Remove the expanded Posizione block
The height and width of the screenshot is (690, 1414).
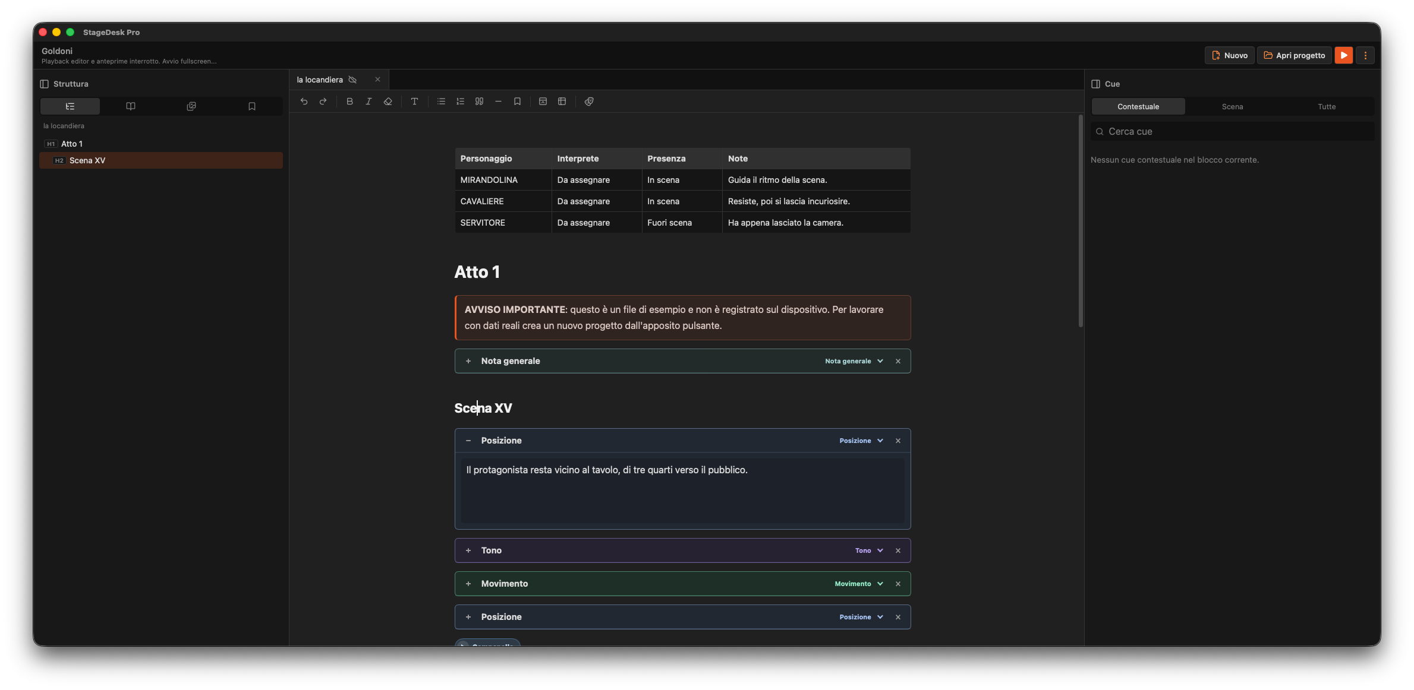tap(898, 441)
